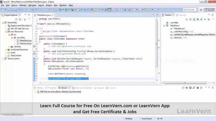Click the Print toolbar icon
216x121 pixels.
click(x=16, y=10)
